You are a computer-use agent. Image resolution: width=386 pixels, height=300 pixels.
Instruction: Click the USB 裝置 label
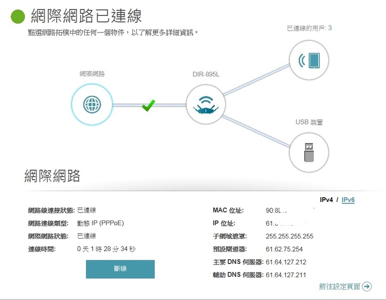(309, 122)
